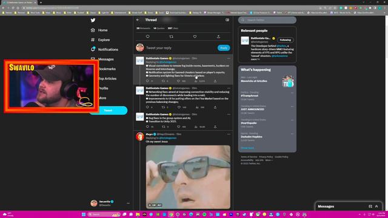Click the blue Reply button
The image size is (388, 218).
click(224, 48)
